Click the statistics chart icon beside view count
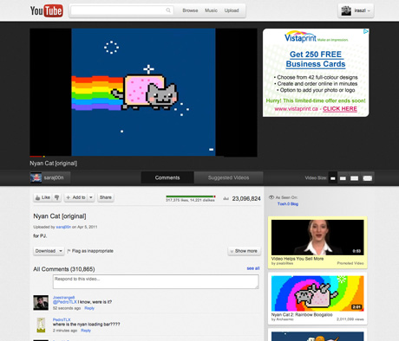399x341 pixels. pyautogui.click(x=226, y=198)
